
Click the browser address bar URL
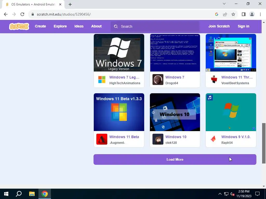[x=64, y=14]
